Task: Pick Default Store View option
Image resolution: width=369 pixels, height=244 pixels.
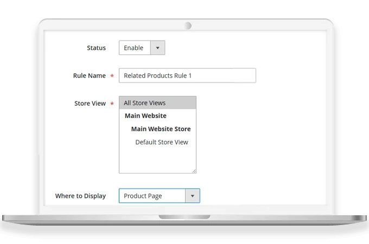Action: [161, 142]
